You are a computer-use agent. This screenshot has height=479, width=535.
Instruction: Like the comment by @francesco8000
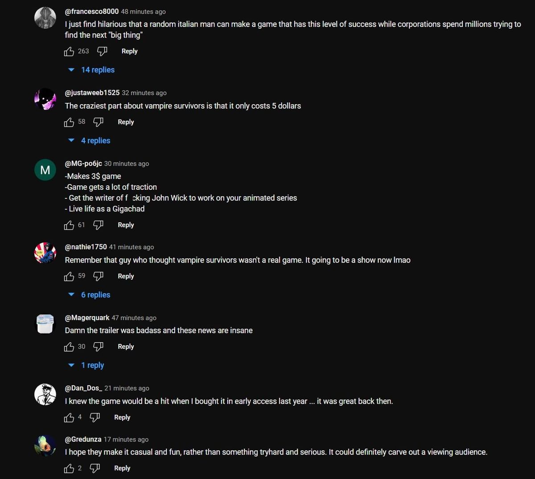point(69,52)
